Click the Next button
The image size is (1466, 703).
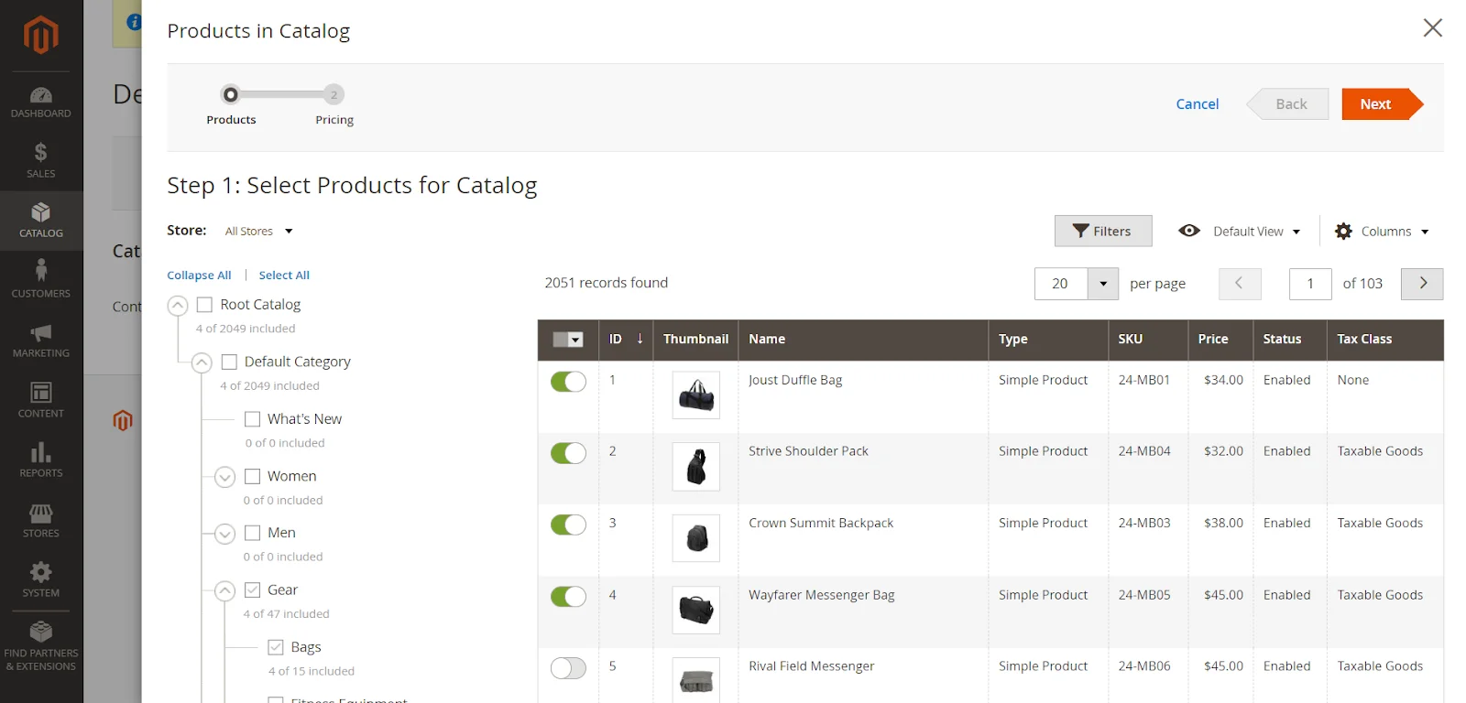tap(1382, 104)
